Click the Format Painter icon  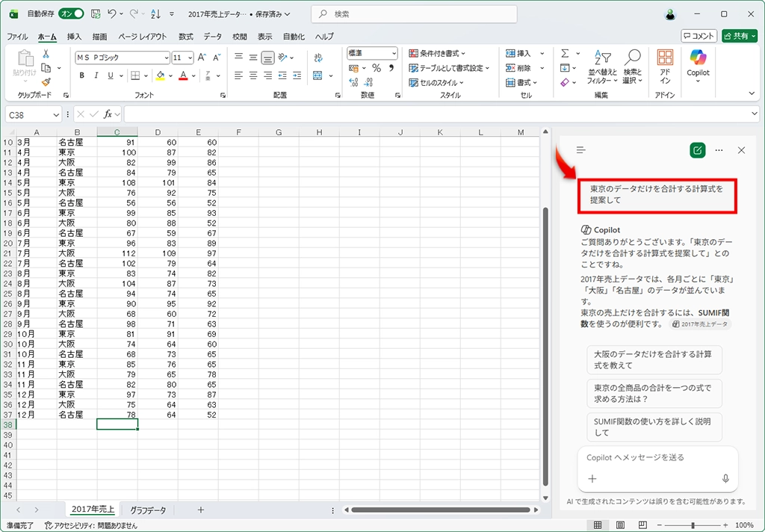pos(46,82)
